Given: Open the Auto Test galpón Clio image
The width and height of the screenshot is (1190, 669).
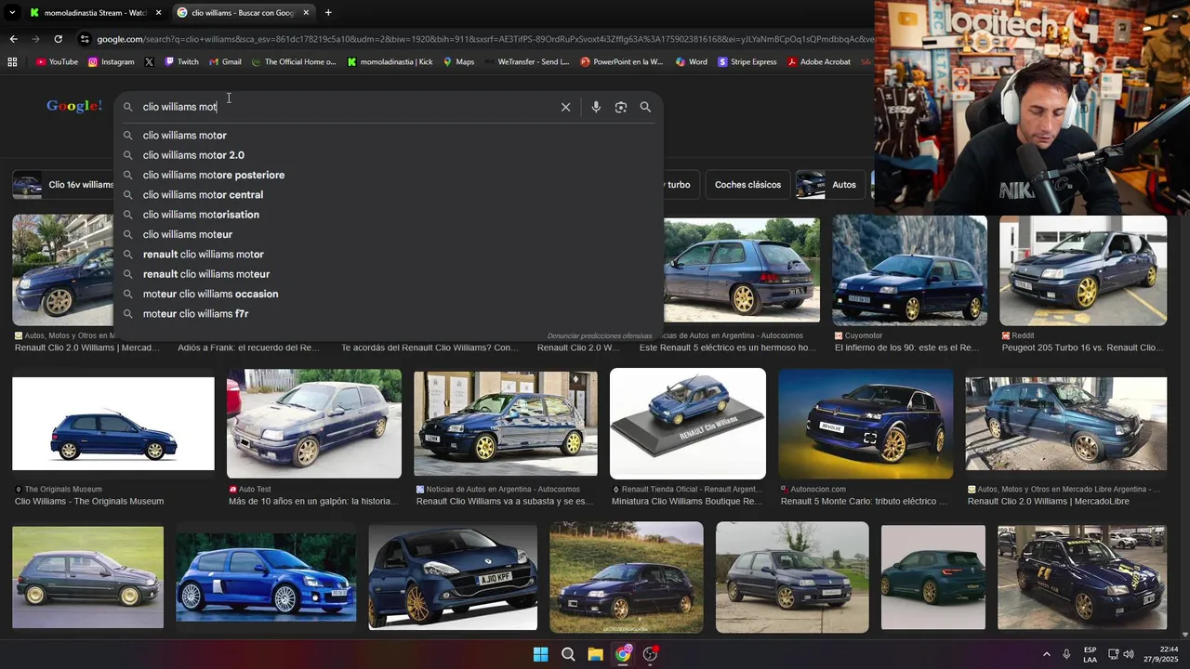Looking at the screenshot, I should coord(314,424).
